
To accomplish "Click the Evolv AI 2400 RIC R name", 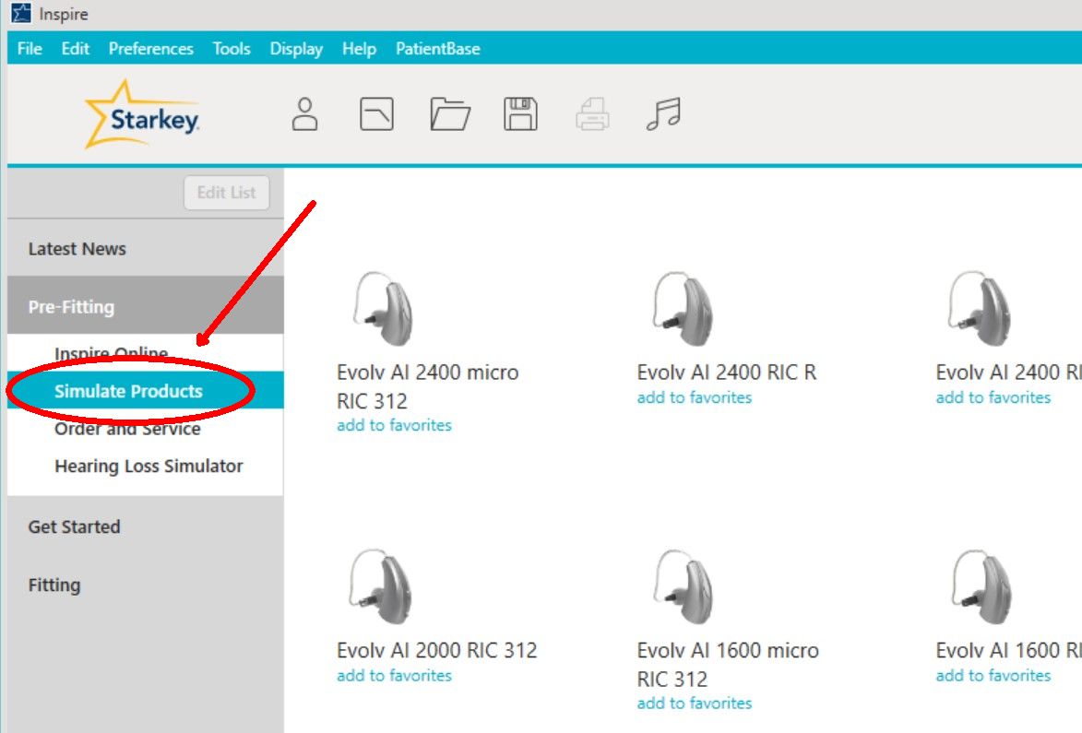I will (x=727, y=372).
